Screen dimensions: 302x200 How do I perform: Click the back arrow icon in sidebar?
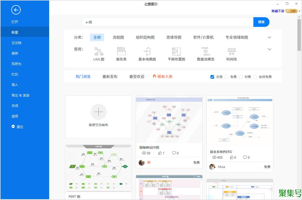16,10
